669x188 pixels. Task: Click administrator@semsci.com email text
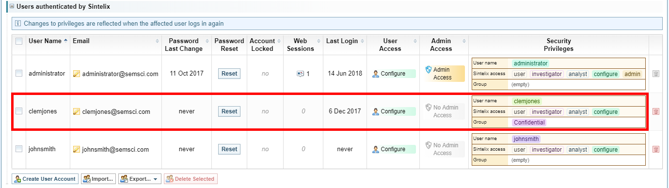(120, 74)
